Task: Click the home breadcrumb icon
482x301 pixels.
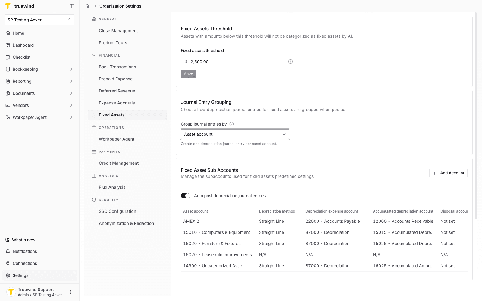Action: pyautogui.click(x=87, y=6)
